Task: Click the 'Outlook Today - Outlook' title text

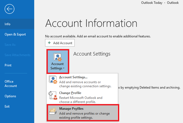Action: pos(160,3)
